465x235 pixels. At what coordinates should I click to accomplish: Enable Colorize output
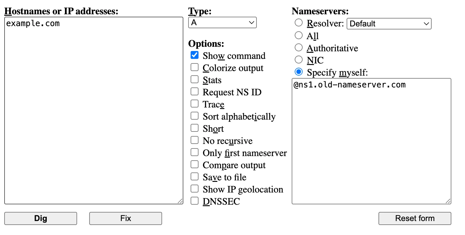tap(195, 67)
